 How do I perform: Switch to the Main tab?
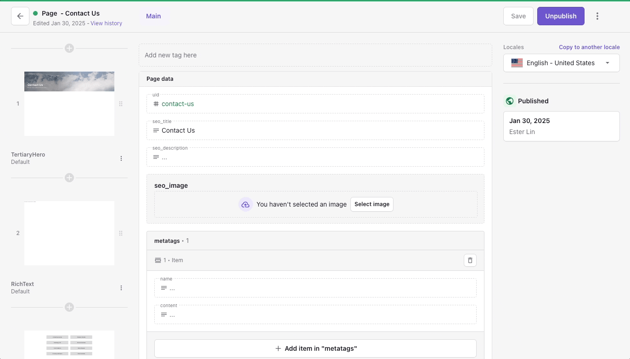tap(153, 16)
